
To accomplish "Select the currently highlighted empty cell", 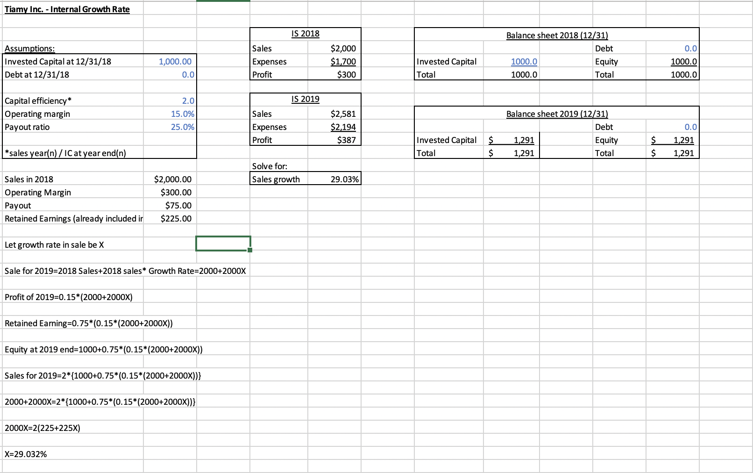I will [223, 243].
